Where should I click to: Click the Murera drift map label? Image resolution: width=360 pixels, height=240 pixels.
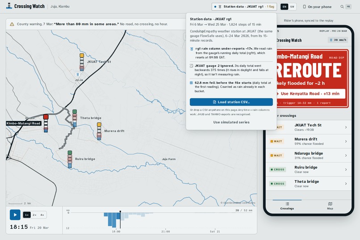pyautogui.click(x=114, y=131)
